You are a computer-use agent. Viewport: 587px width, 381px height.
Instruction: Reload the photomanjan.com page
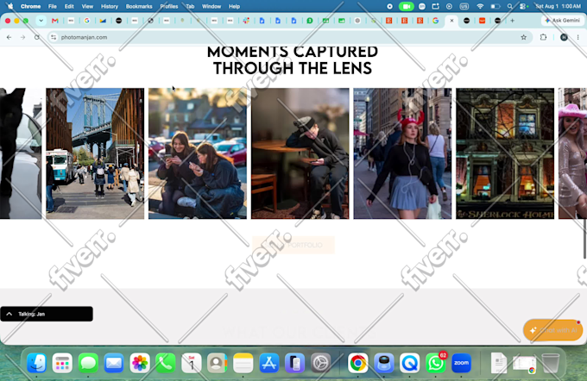point(36,37)
